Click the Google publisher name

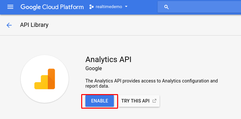[x=93, y=68]
